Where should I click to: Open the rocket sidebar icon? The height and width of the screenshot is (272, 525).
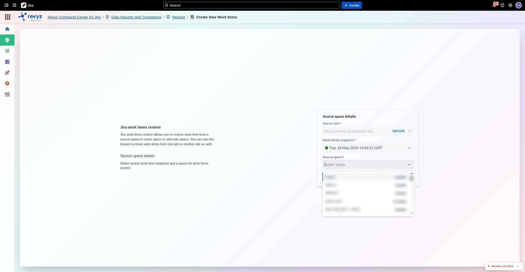coord(7,73)
